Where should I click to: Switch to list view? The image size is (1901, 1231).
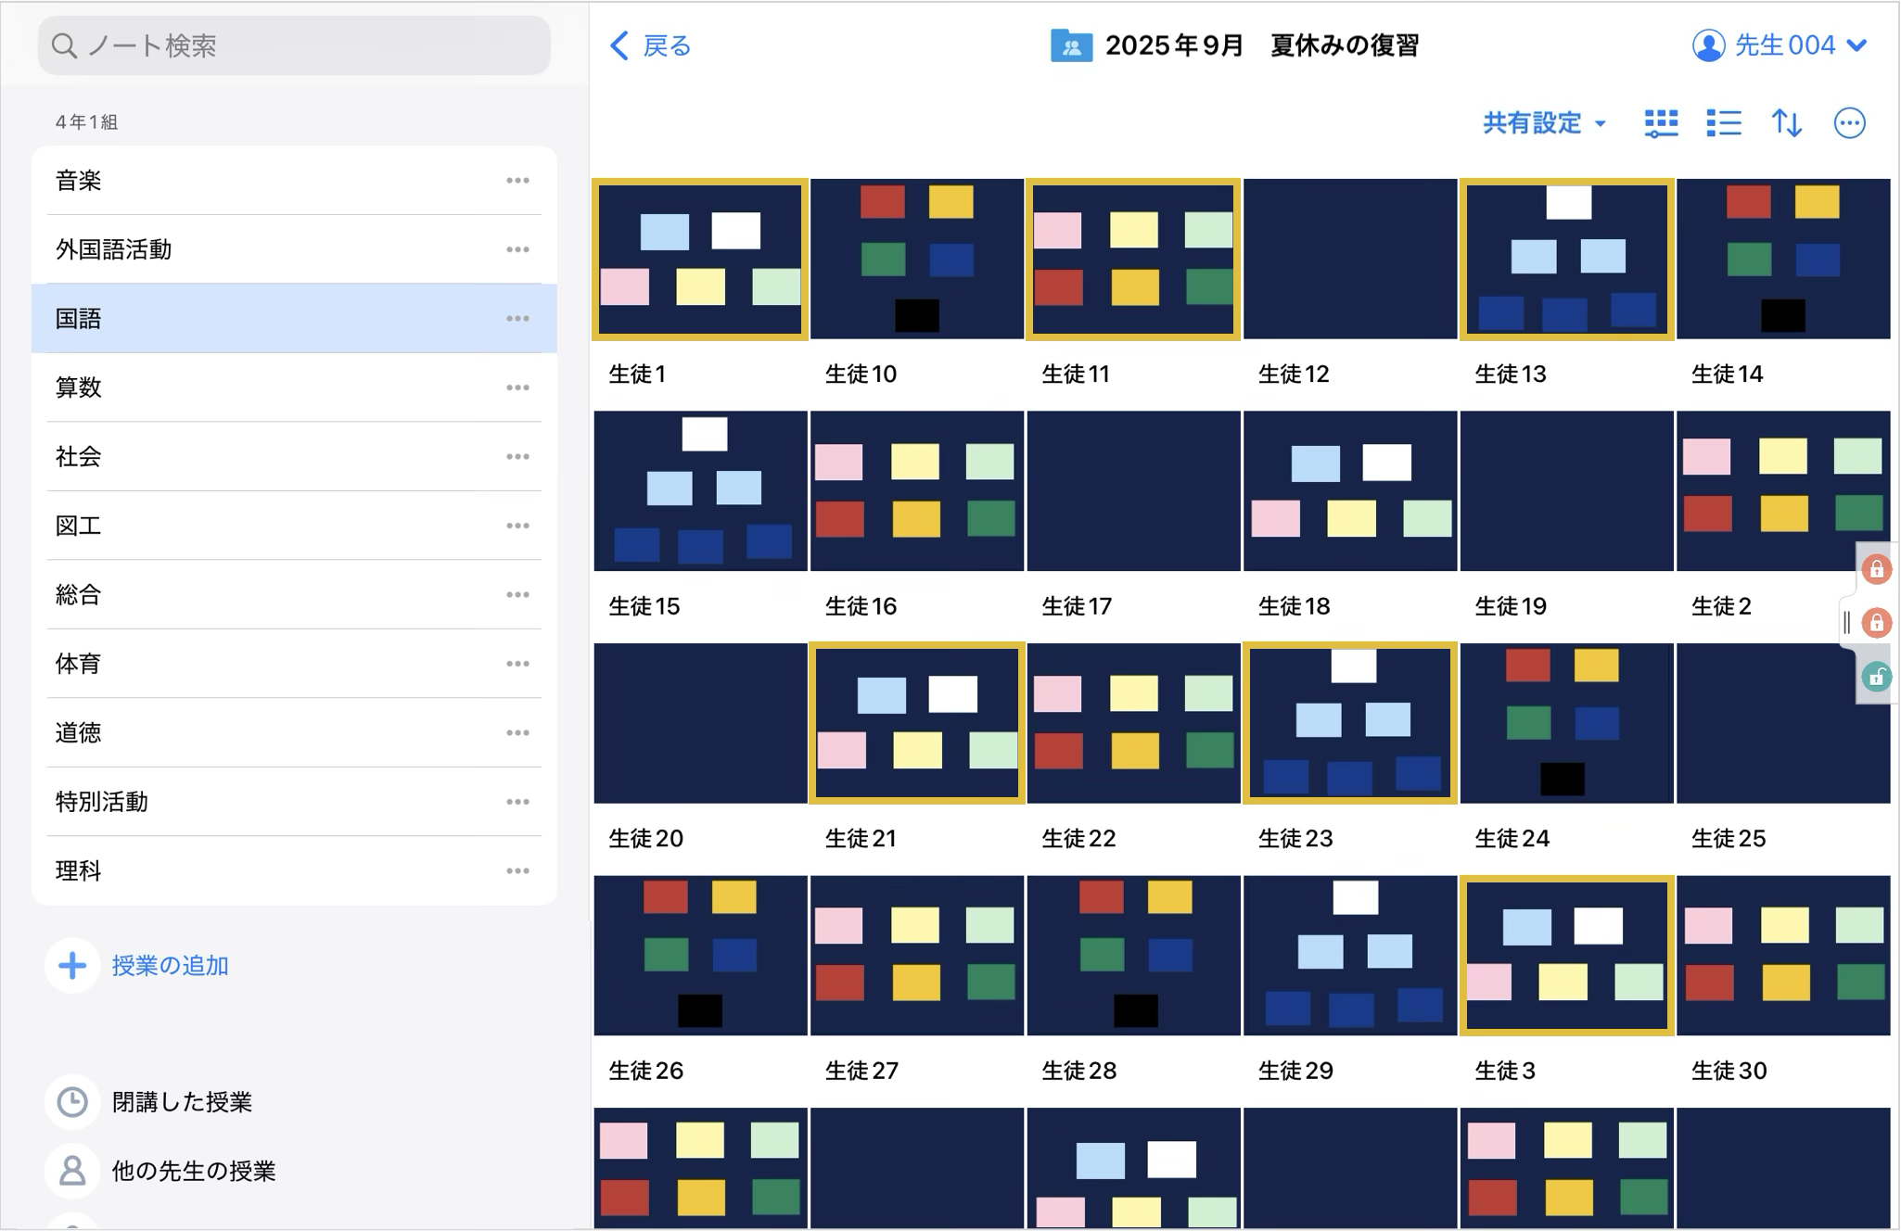tap(1724, 123)
